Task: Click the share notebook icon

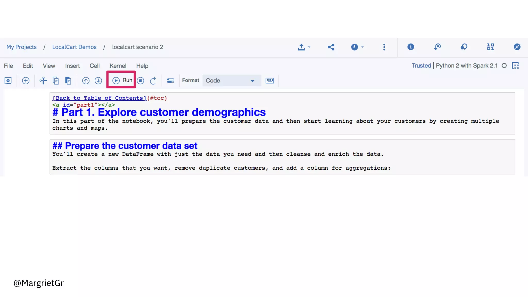Action: click(x=331, y=47)
